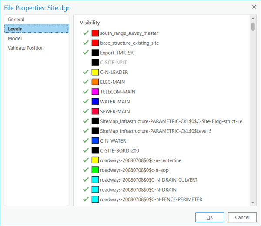The image size is (261, 226).
Task: Toggle visibility of WATER-MAIN level
Action: click(x=85, y=102)
